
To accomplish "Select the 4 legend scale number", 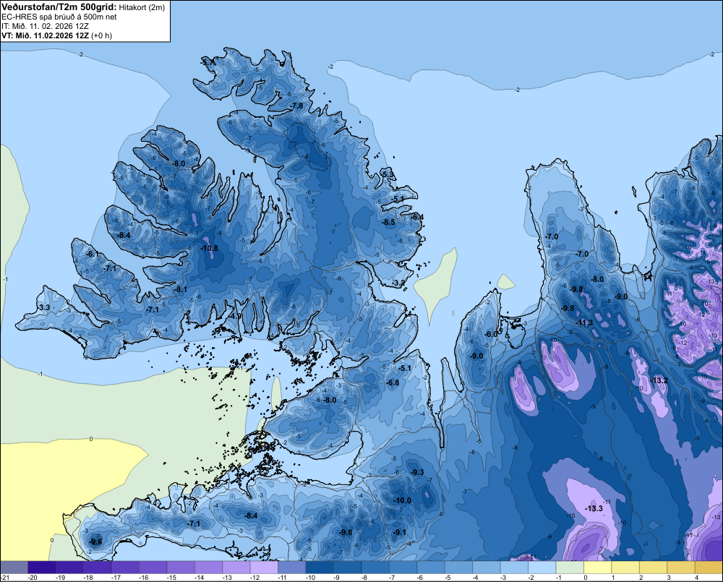I will point(697,578).
